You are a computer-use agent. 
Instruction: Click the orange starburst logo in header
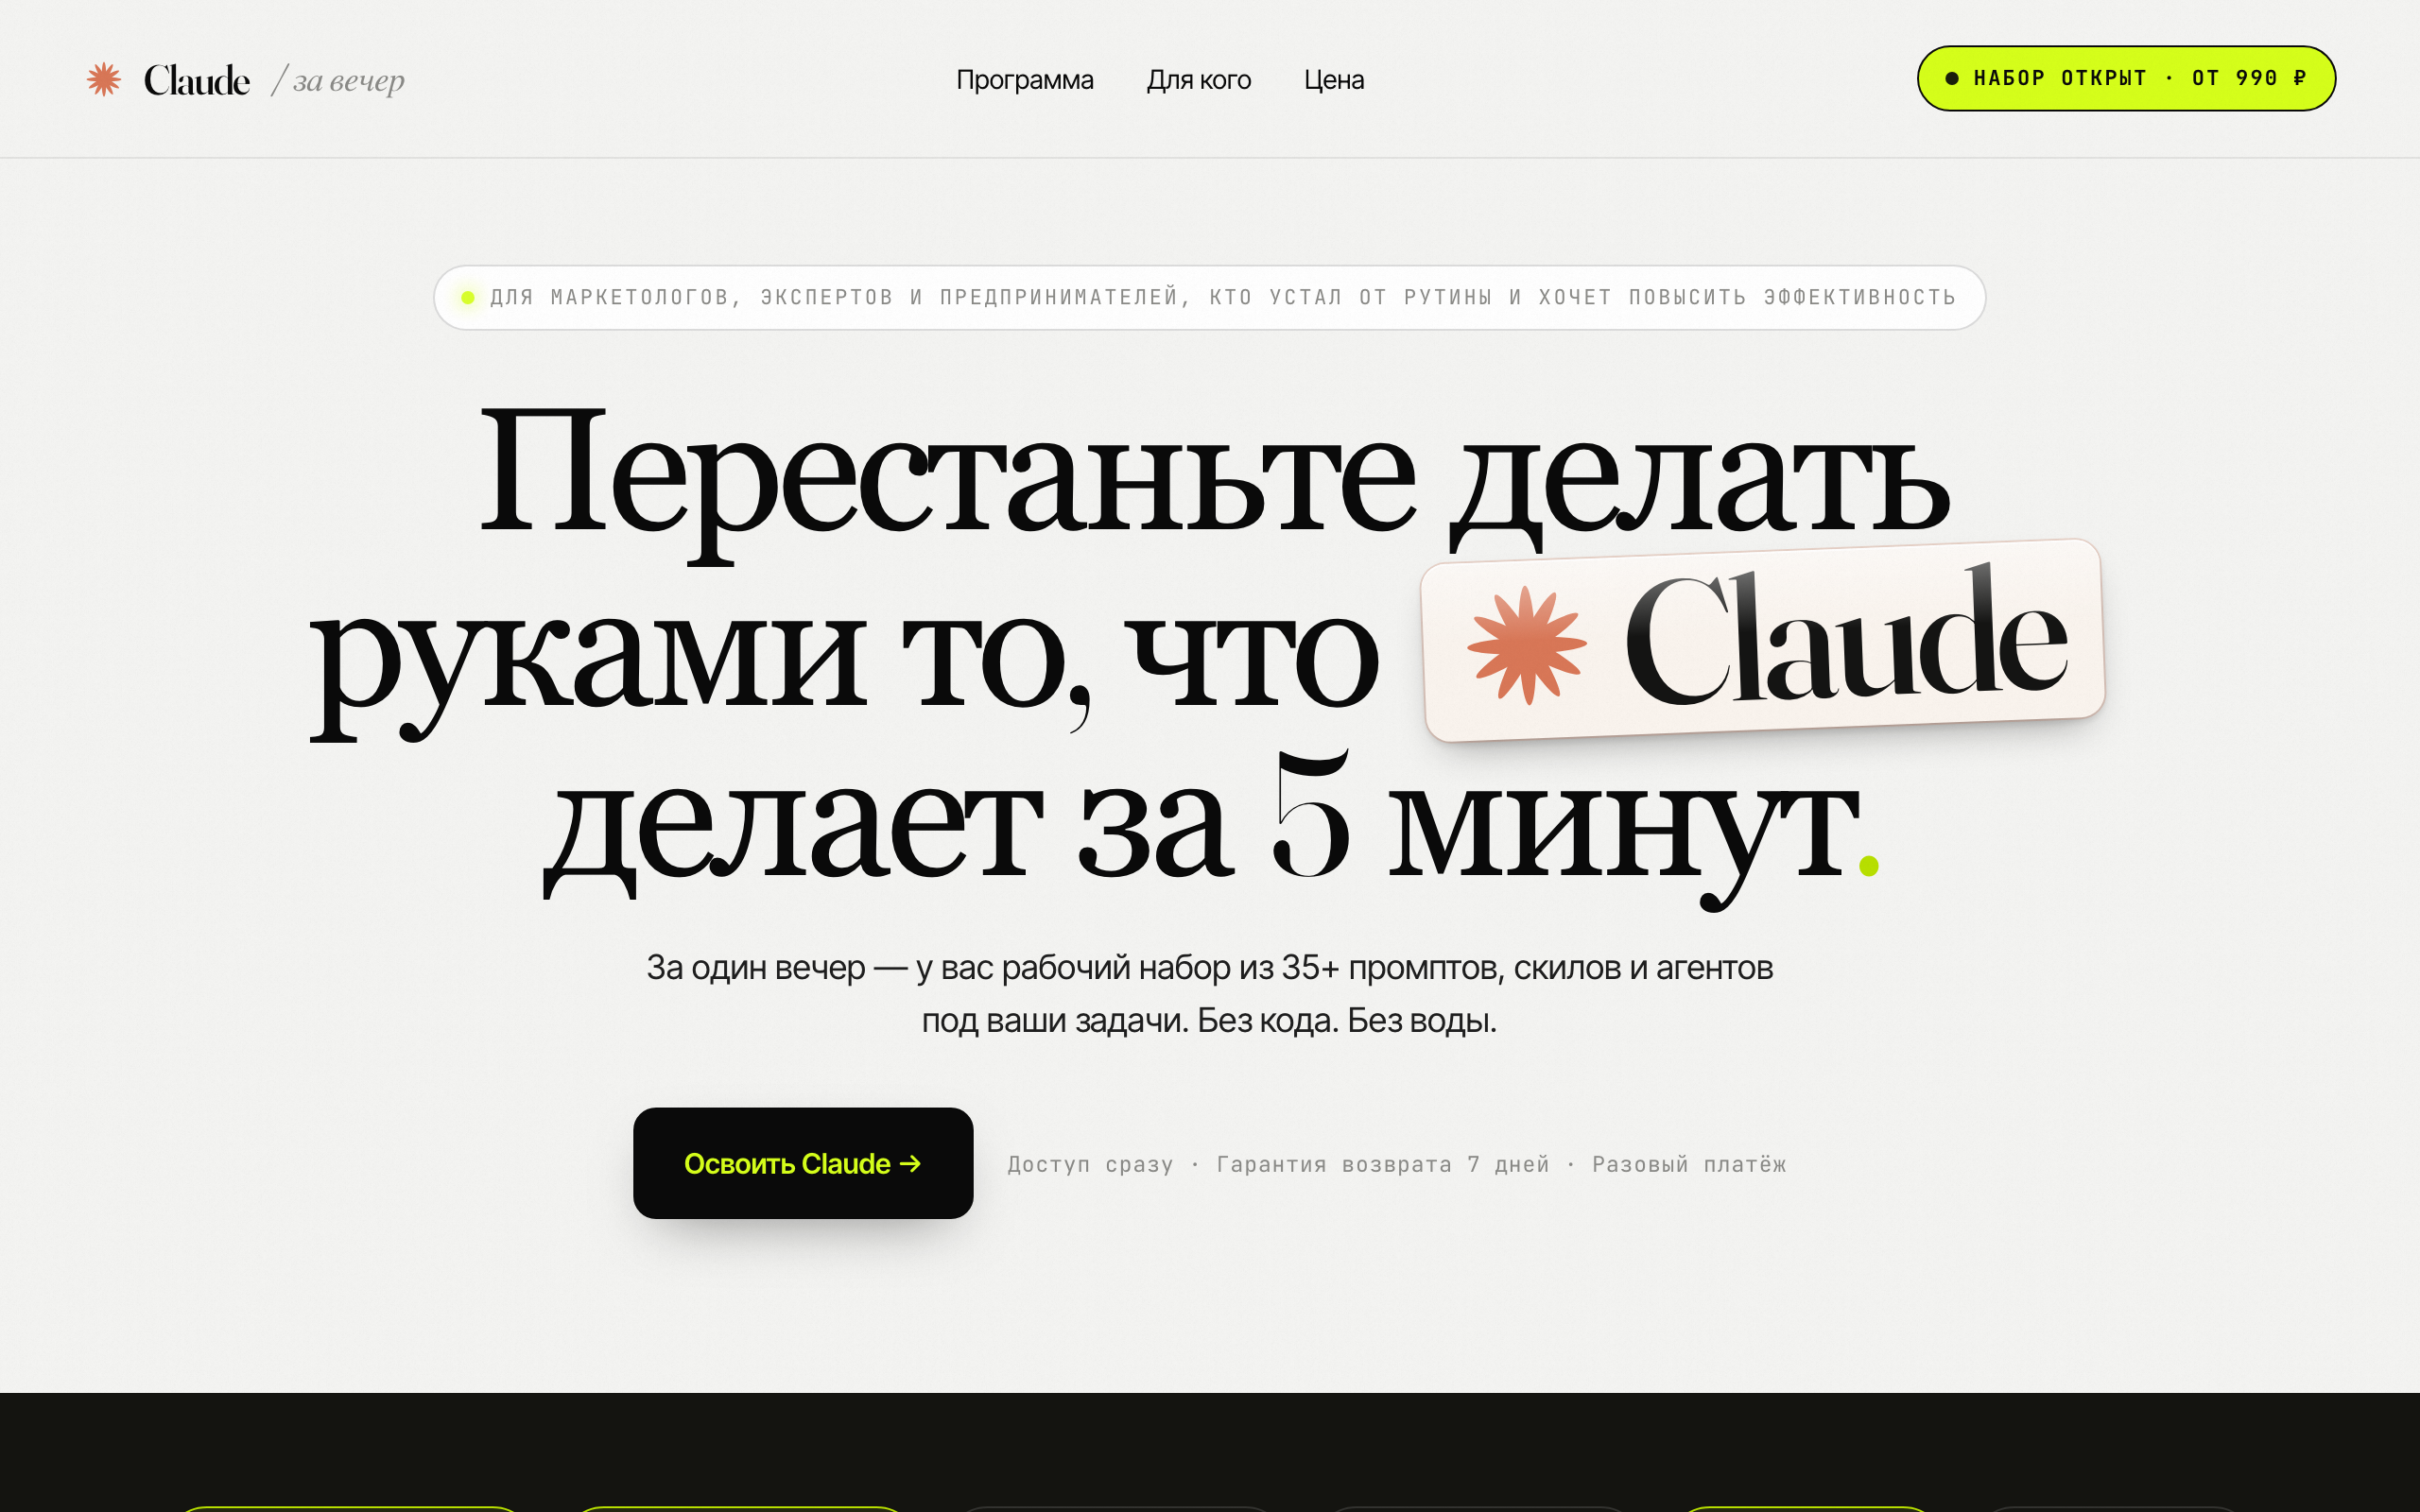tap(103, 79)
